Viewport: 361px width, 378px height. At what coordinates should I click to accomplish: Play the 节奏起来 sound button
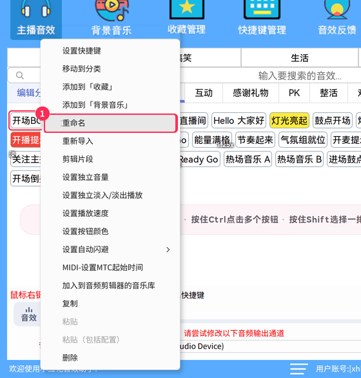[255, 140]
